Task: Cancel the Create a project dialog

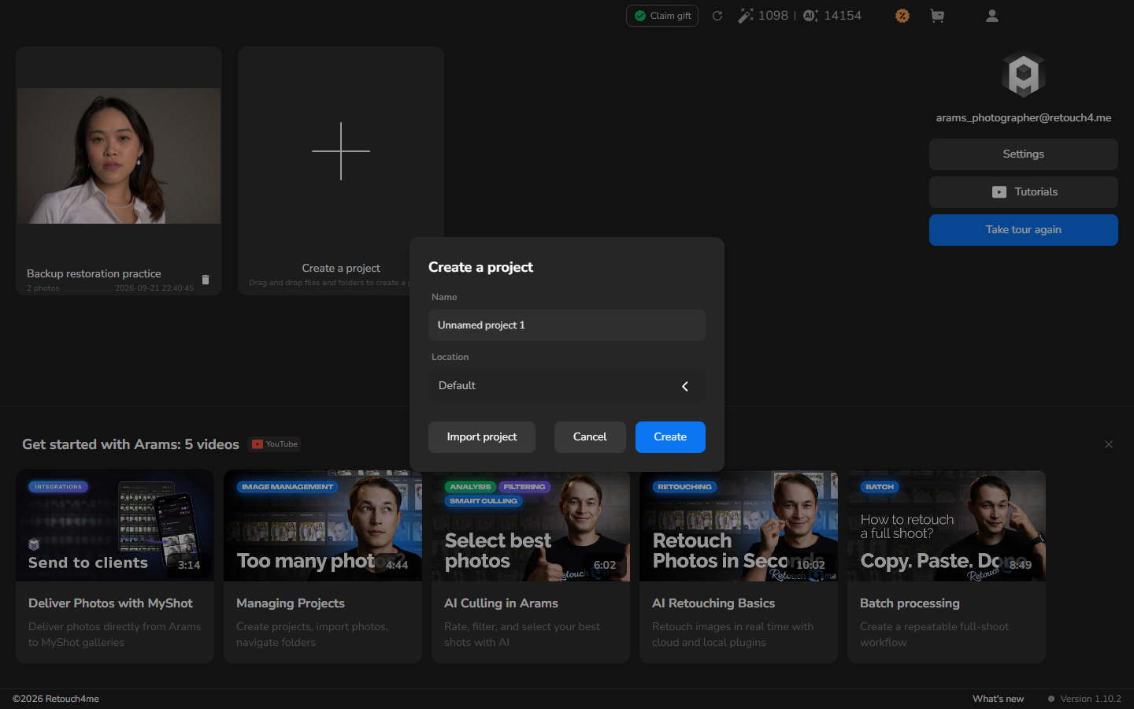Action: [x=590, y=437]
